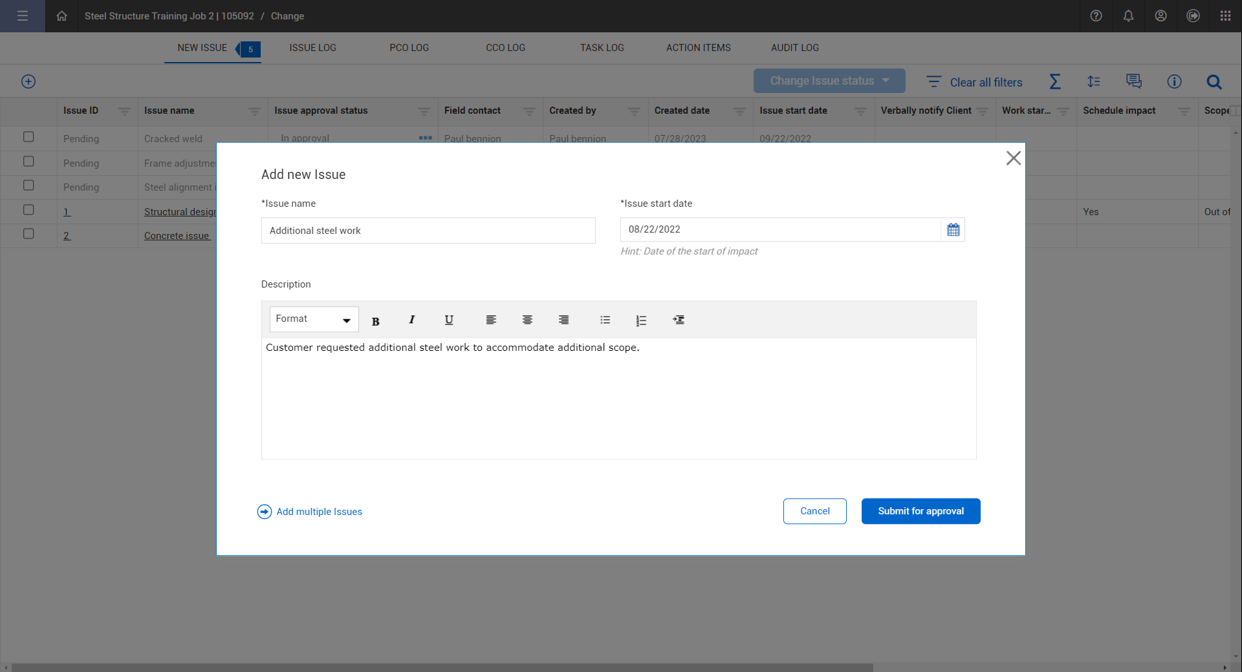Insert a numbered list in description

point(641,320)
